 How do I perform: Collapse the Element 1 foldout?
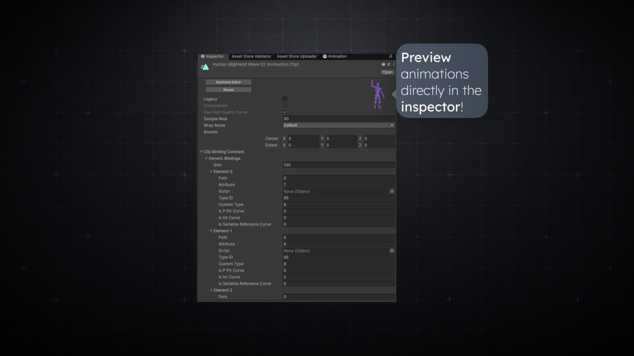[x=211, y=231]
